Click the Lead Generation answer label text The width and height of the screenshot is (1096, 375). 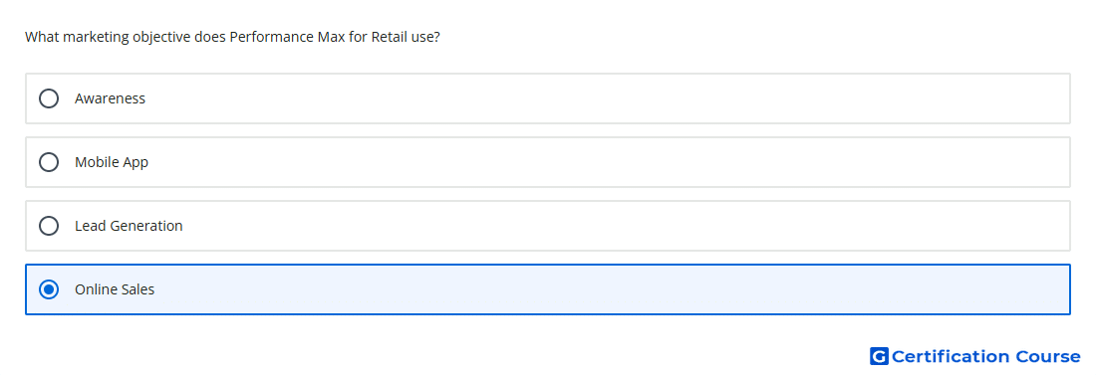[129, 226]
